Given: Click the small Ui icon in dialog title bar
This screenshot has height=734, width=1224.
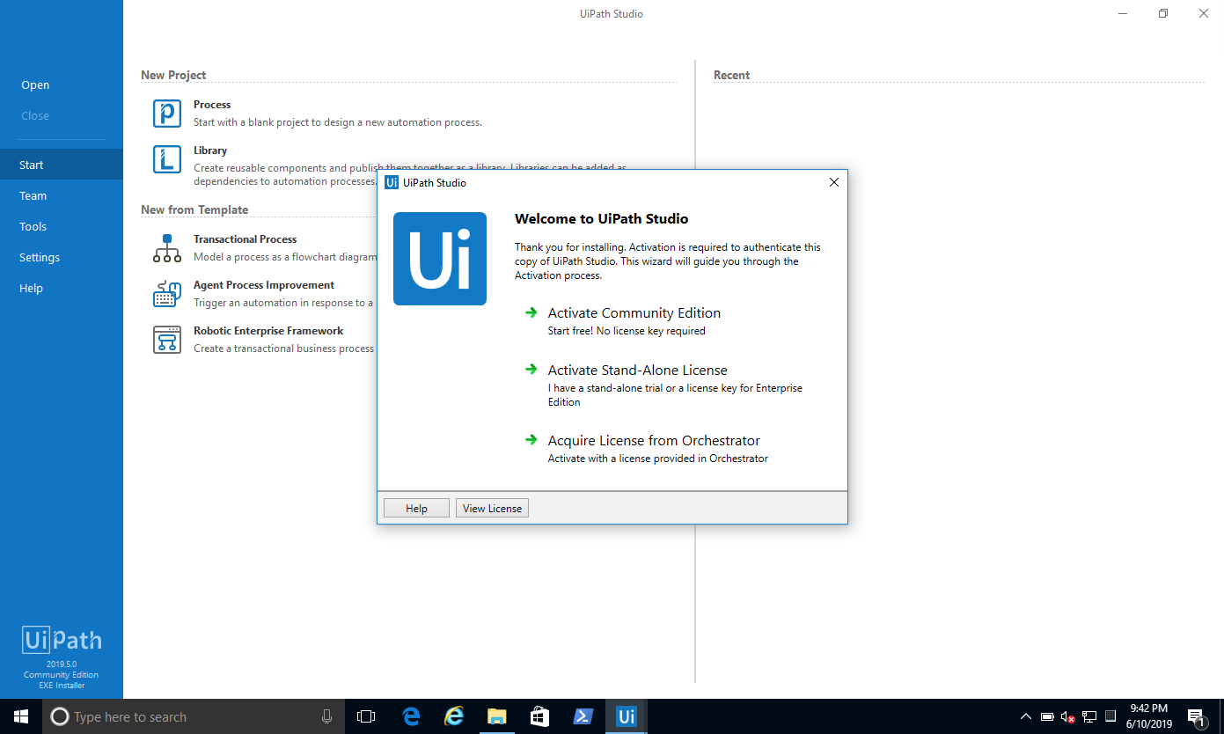Looking at the screenshot, I should click(392, 183).
